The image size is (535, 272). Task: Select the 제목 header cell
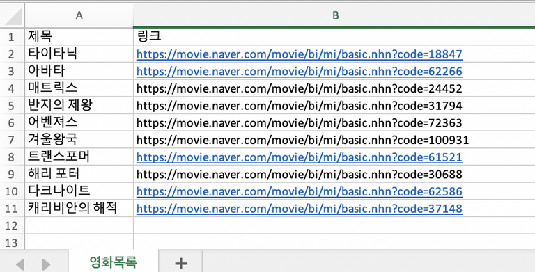79,36
